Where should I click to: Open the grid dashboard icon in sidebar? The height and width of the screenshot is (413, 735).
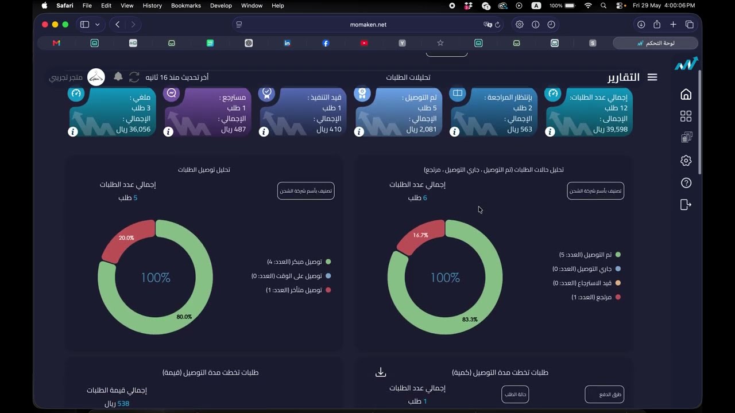click(x=686, y=116)
